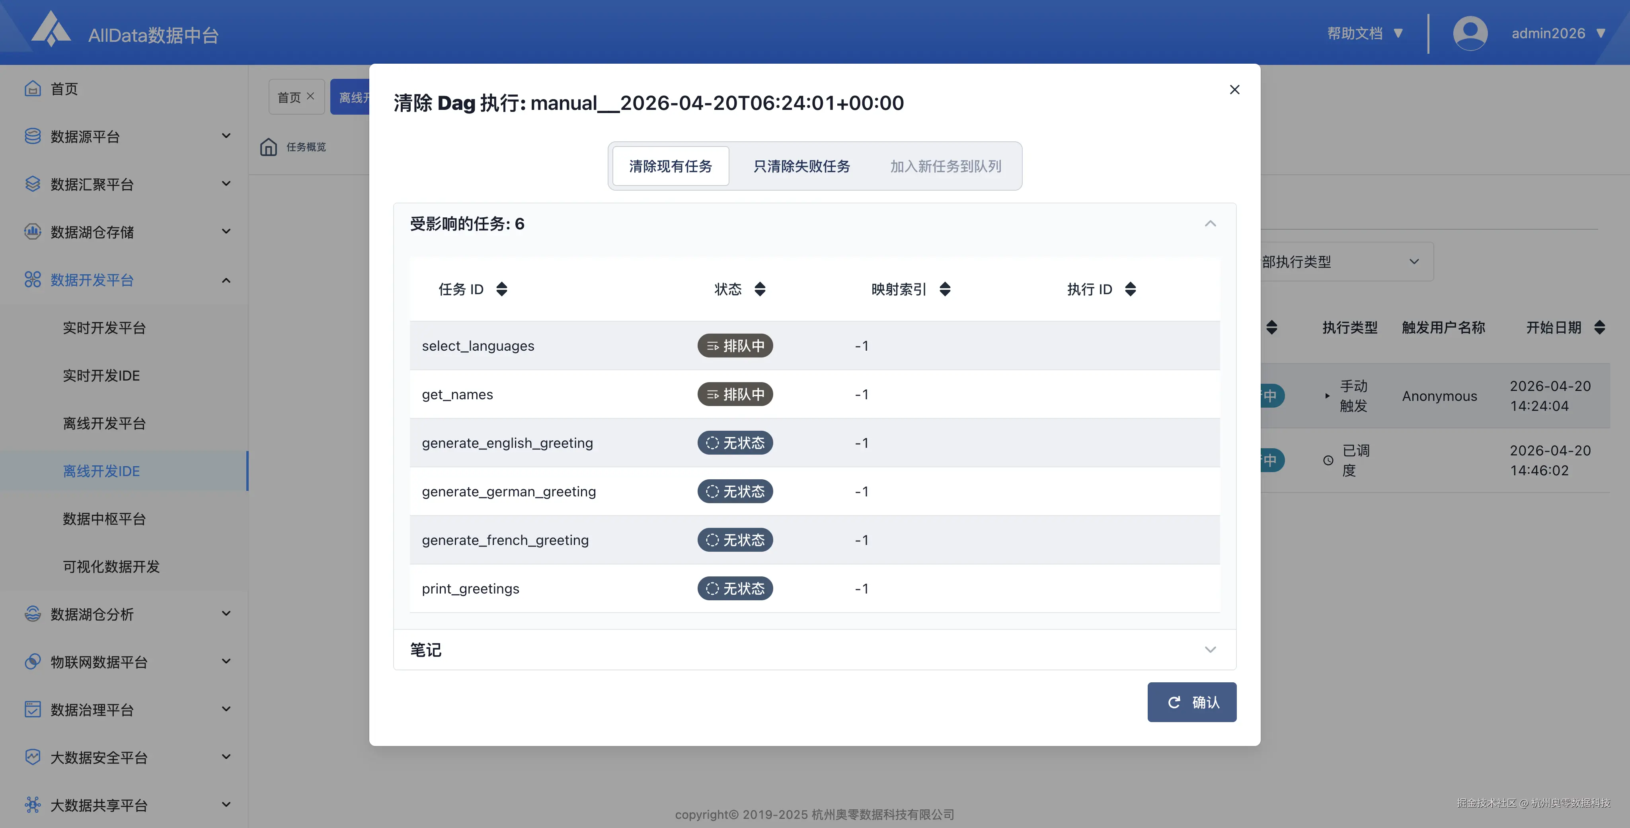Sort by 状态 column arrows
The height and width of the screenshot is (828, 1630).
pos(760,289)
